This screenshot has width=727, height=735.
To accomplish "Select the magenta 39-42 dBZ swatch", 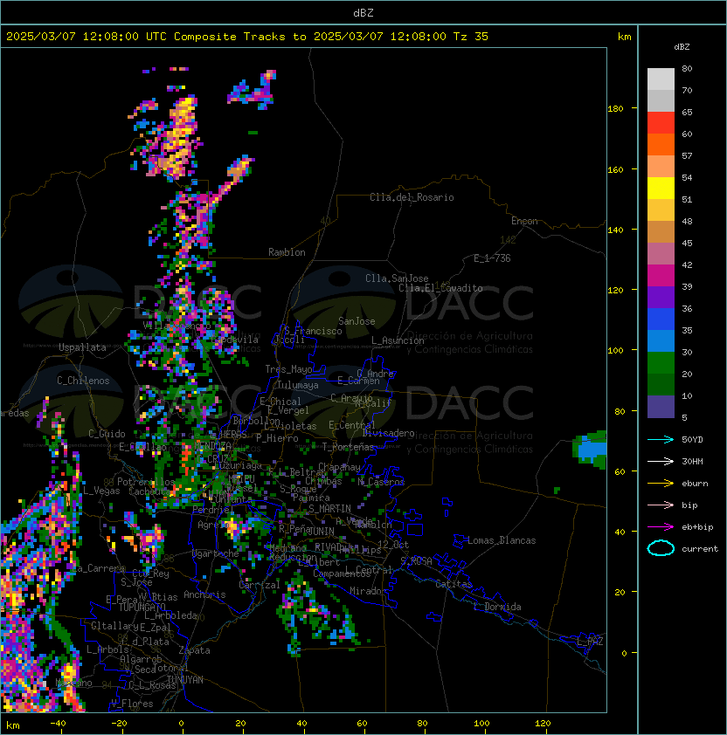I will click(x=661, y=275).
